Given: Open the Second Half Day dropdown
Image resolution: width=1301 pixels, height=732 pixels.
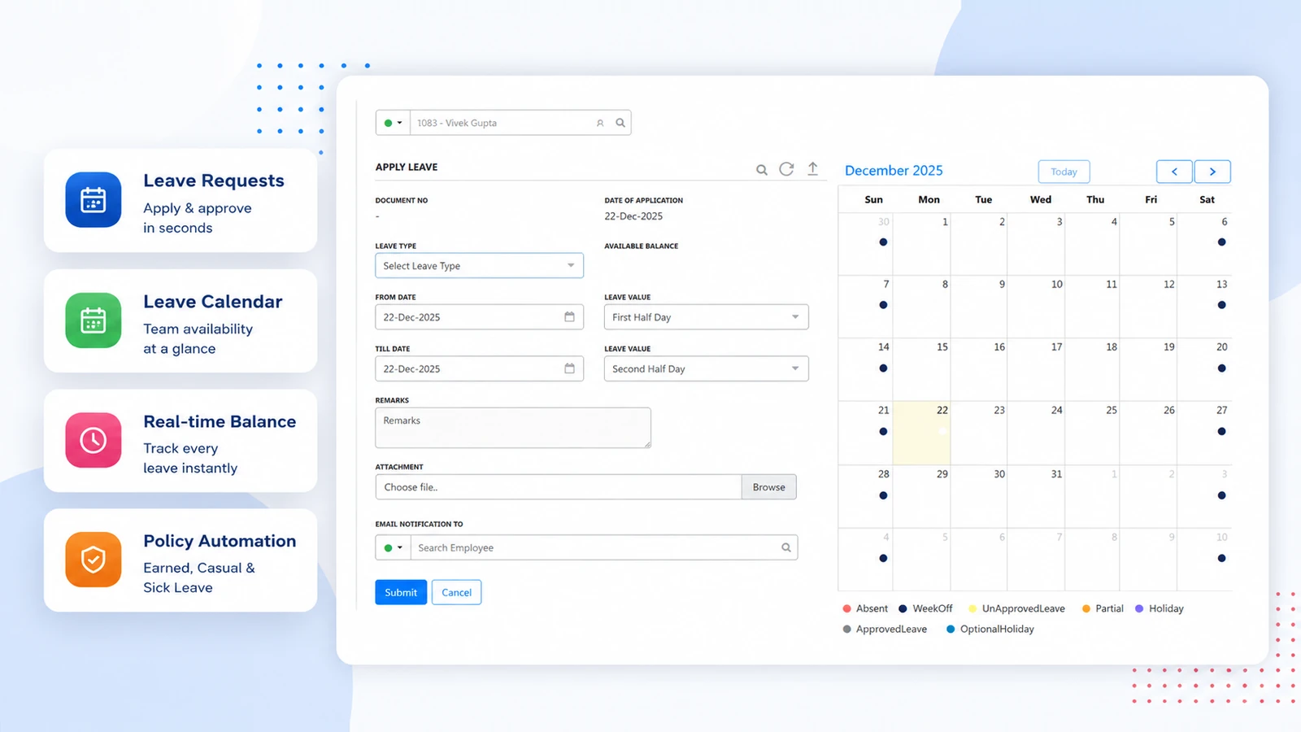Looking at the screenshot, I should pos(706,368).
